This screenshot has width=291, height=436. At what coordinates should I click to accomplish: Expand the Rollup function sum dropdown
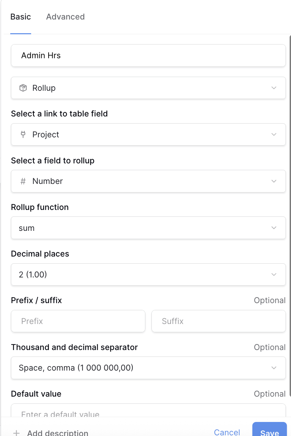click(148, 228)
